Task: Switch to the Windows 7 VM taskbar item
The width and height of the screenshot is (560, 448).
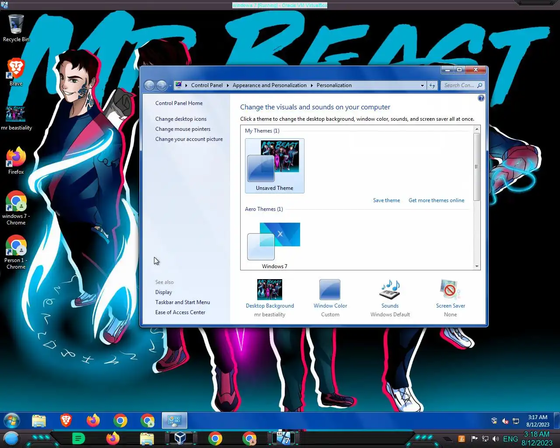Action: pos(283,438)
